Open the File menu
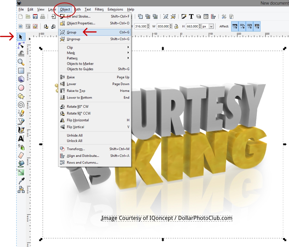Screen dimensions: 289x247 tap(21, 10)
